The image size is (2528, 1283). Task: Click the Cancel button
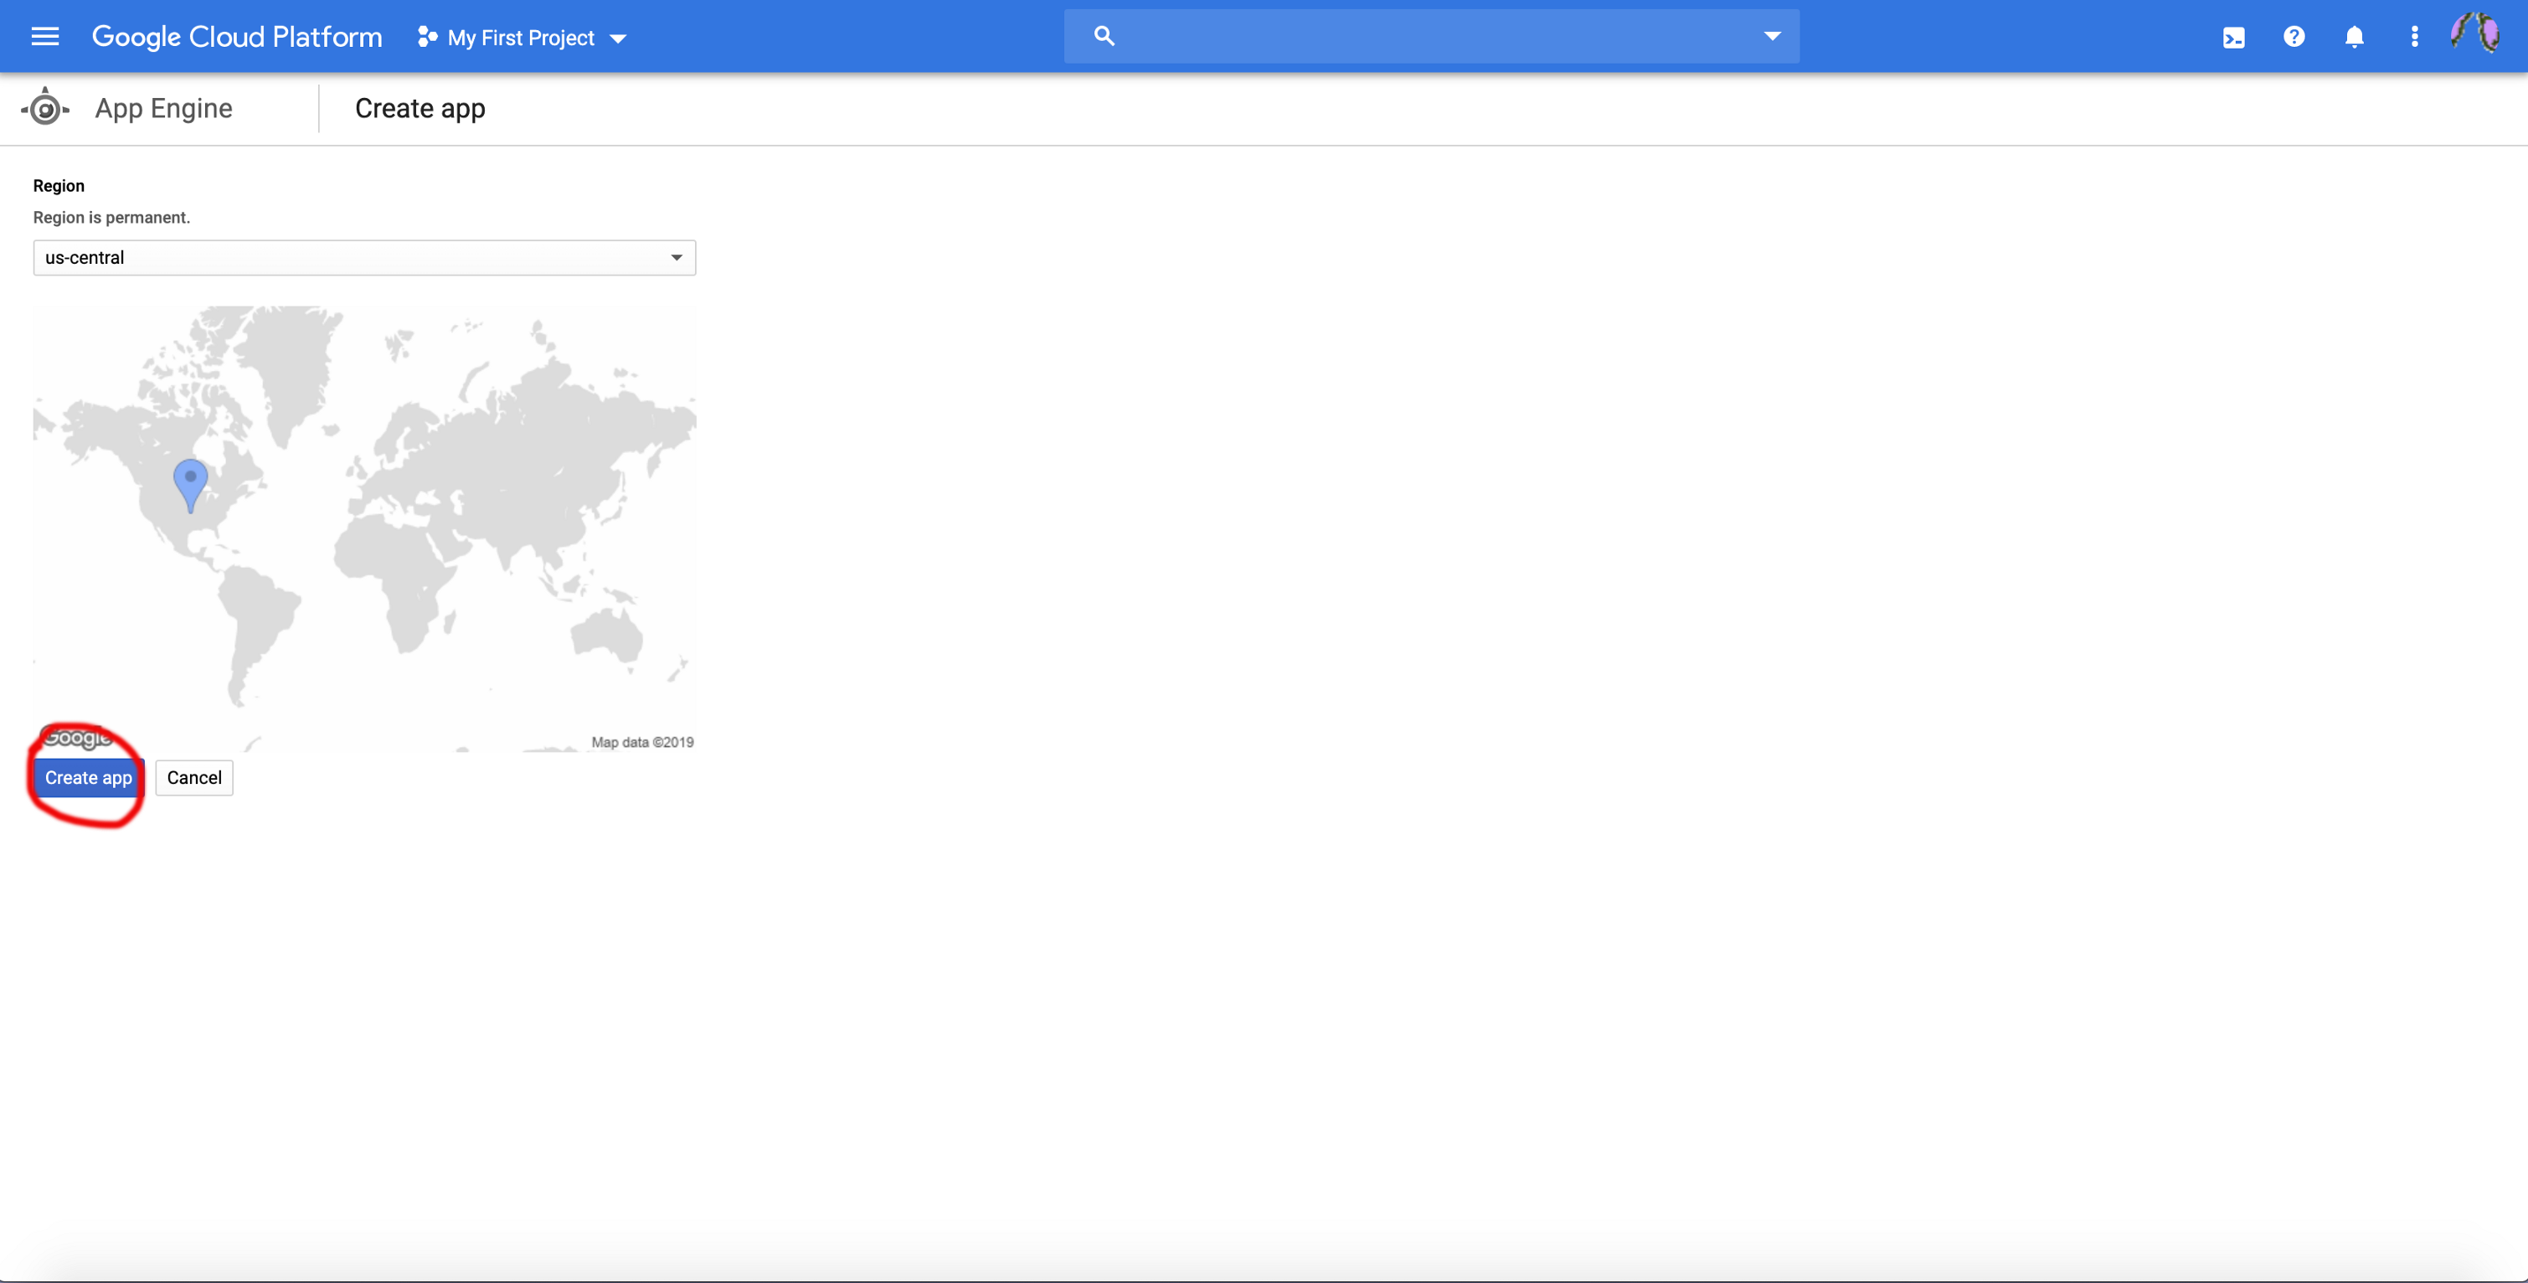[x=194, y=777]
